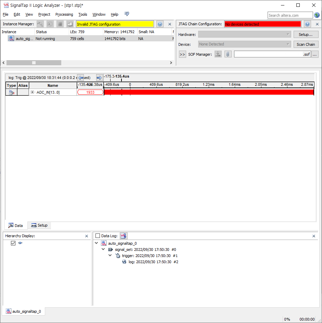The image size is (322, 323).
Task: Click the left arrow of Instance Manager scrollbar
Action: (x=3, y=63)
